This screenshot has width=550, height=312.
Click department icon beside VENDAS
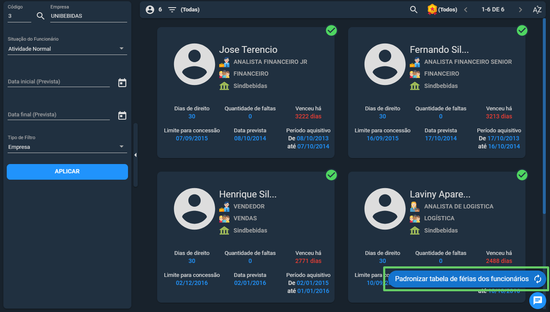click(224, 219)
